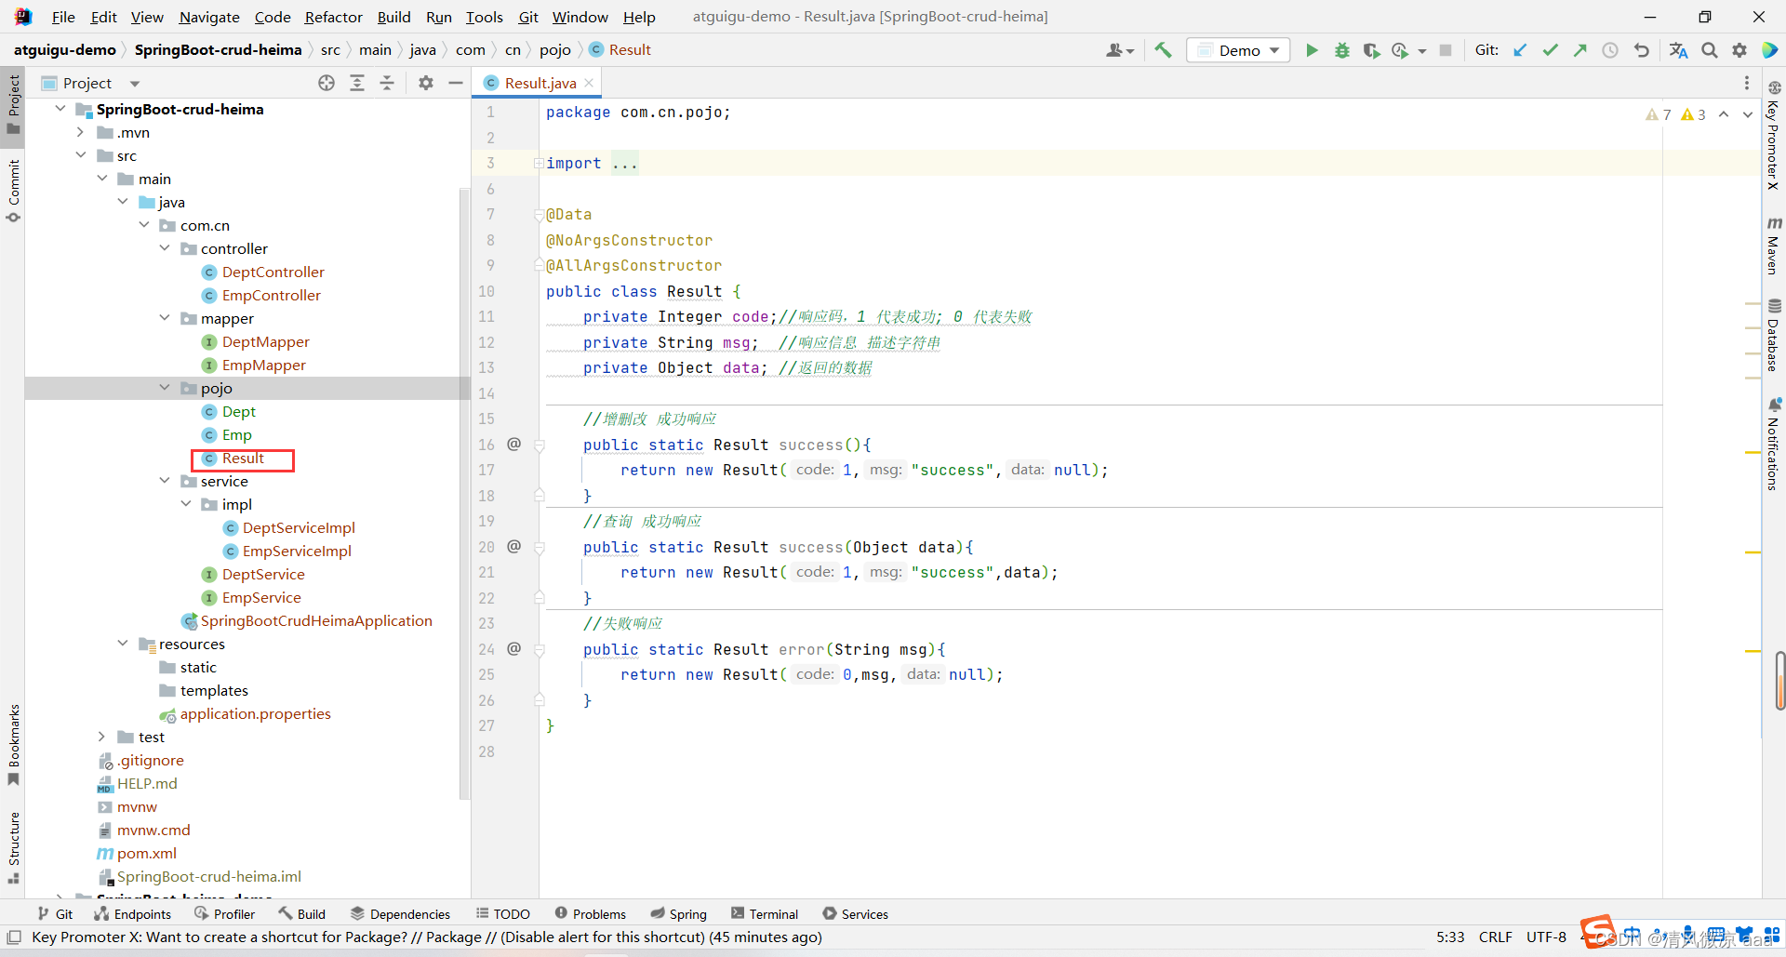Toggle the Dependencies tool window
Viewport: 1786px width, 957px height.
[400, 914]
